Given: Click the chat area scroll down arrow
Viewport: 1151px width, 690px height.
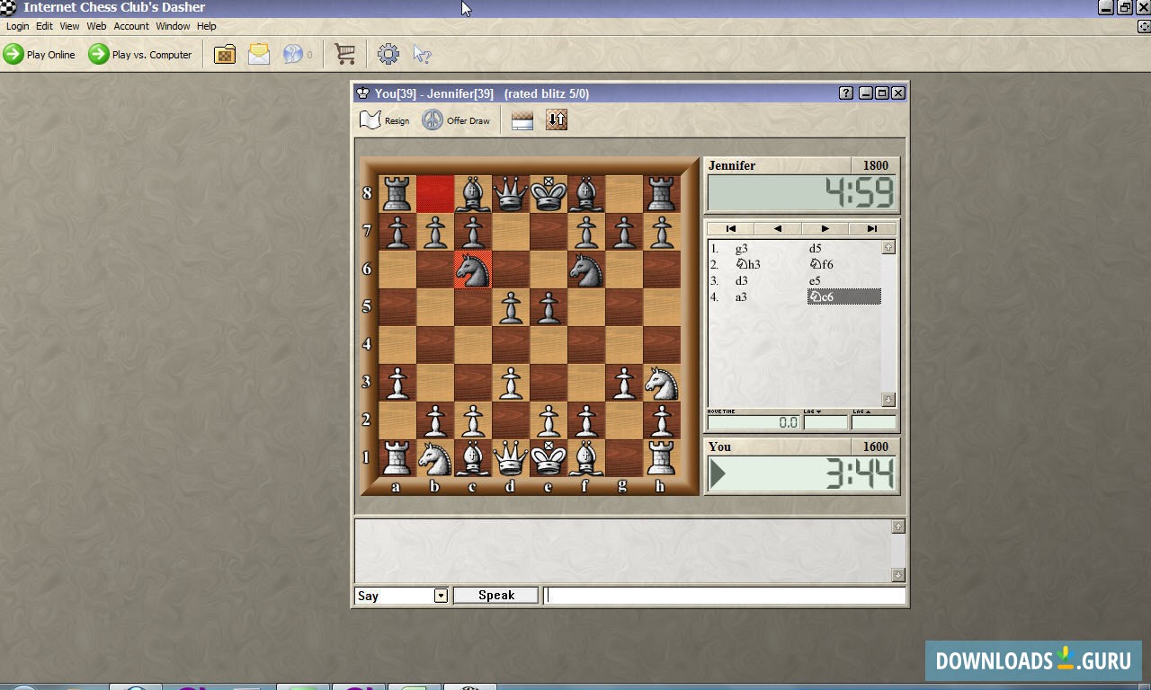Looking at the screenshot, I should [x=897, y=575].
